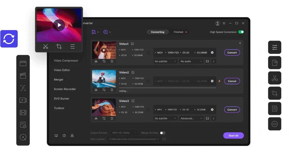
Task: Click crop tile in right floating column
Action: 275,93
